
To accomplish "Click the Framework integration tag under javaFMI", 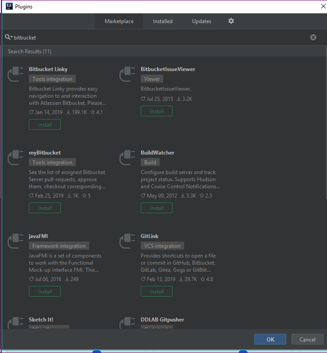I will coord(59,246).
